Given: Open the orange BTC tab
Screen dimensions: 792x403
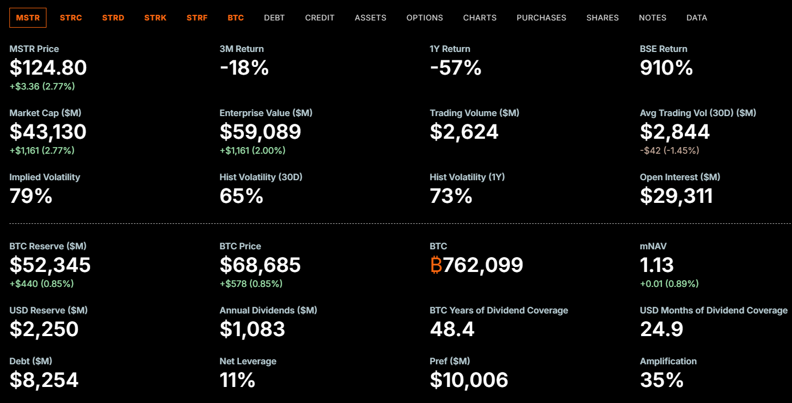Looking at the screenshot, I should 236,18.
